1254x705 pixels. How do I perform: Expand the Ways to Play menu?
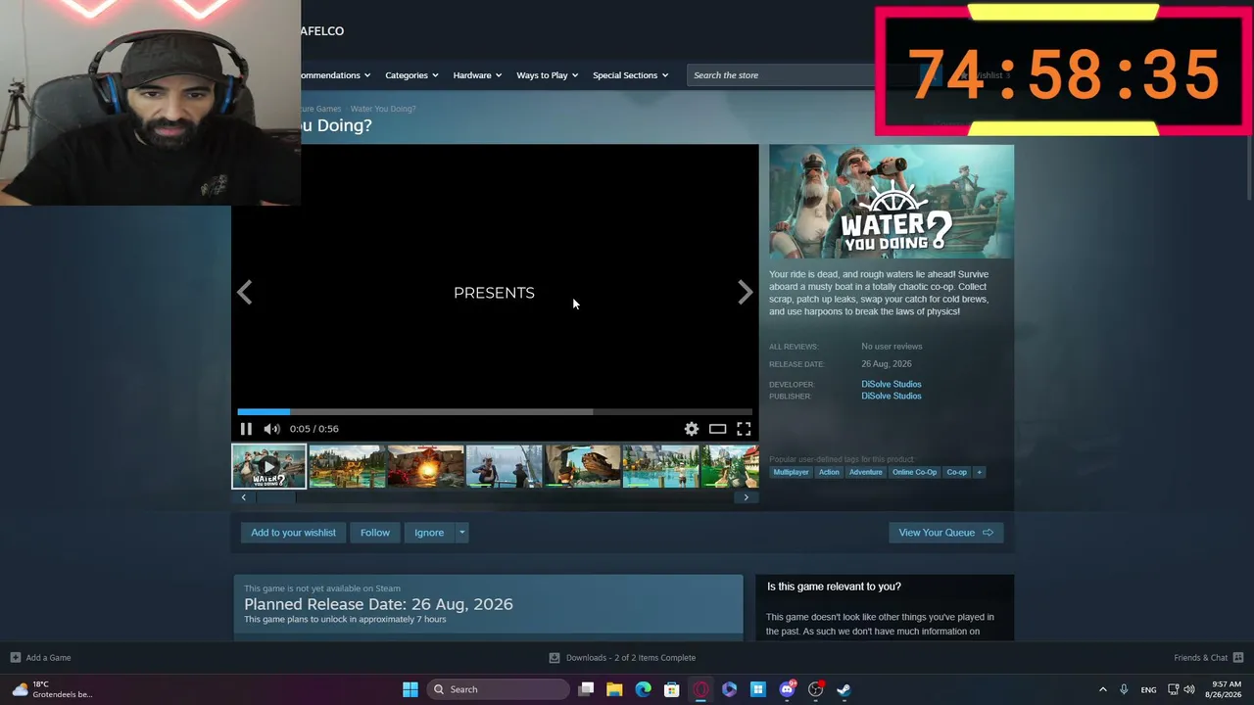tap(547, 75)
